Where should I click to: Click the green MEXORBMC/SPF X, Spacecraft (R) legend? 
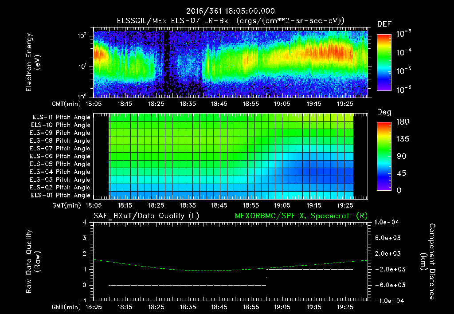301,216
